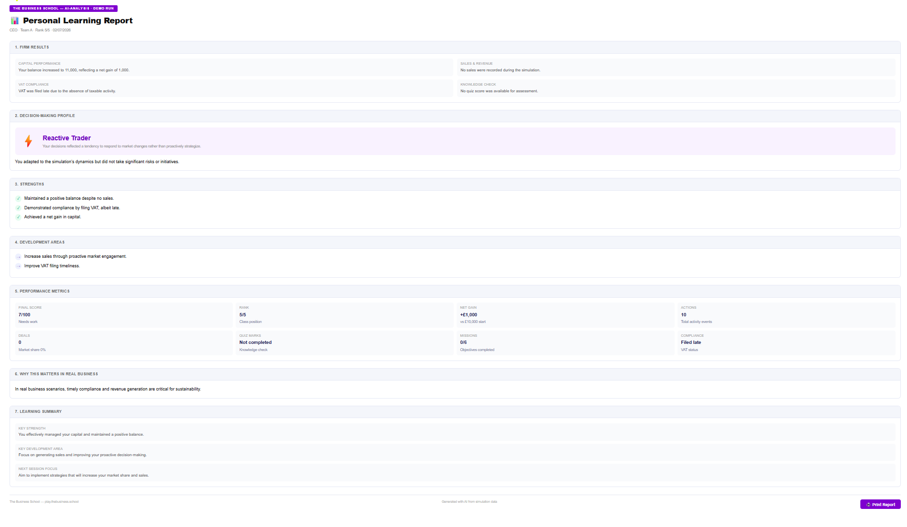Click 'The Business School — play.thebusiness.school' footer
This screenshot has width=907, height=527.
44,501
